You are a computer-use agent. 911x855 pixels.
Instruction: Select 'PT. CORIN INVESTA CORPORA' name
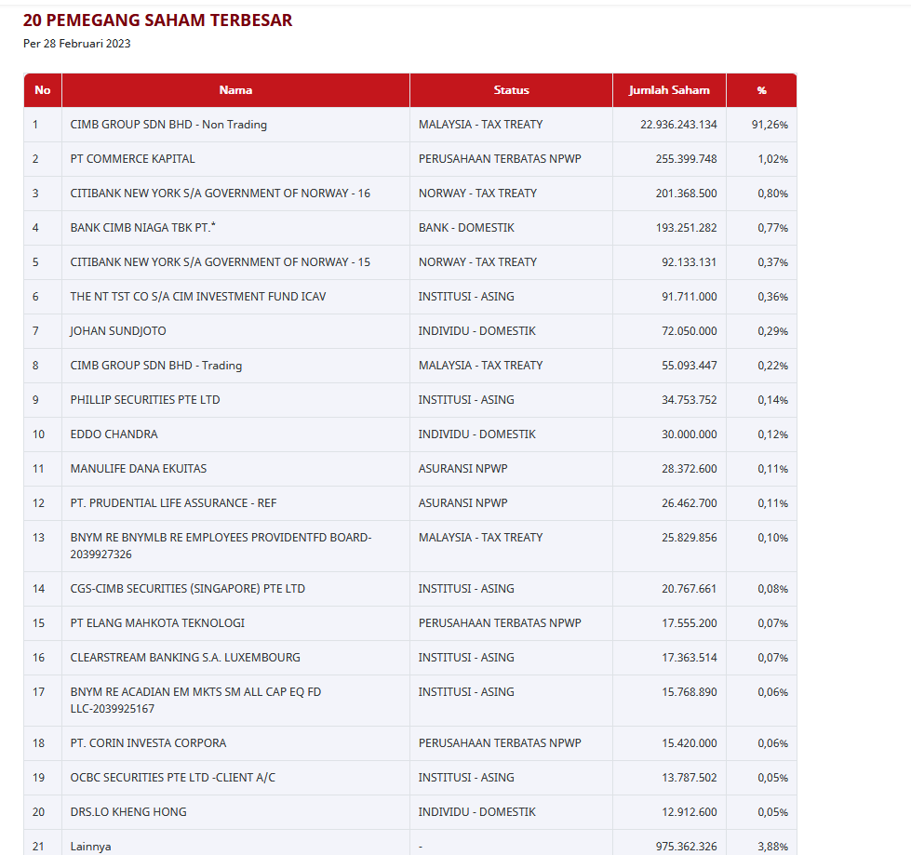[x=148, y=743]
